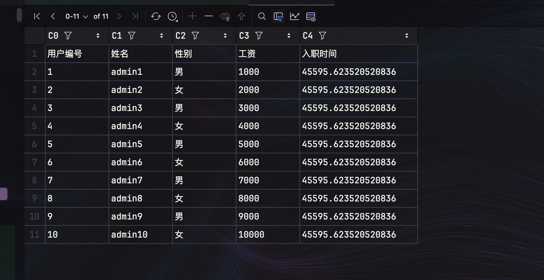Select cell 'admin6'

coord(141,162)
